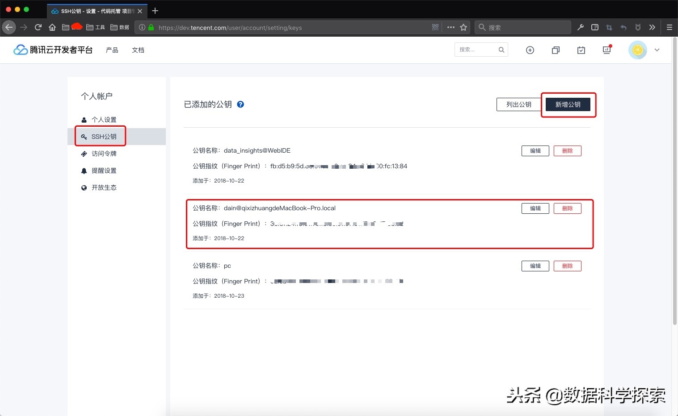The height and width of the screenshot is (416, 678).
Task: Click the globe icon beside 开放生态
Action: click(x=84, y=187)
